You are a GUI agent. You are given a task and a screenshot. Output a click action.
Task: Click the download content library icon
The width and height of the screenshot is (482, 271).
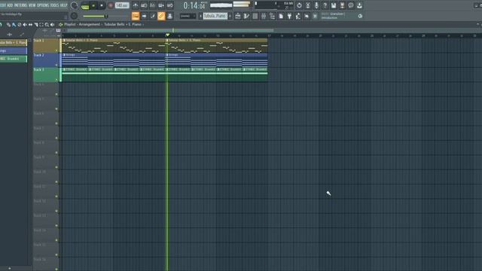pyautogui.click(x=359, y=5)
